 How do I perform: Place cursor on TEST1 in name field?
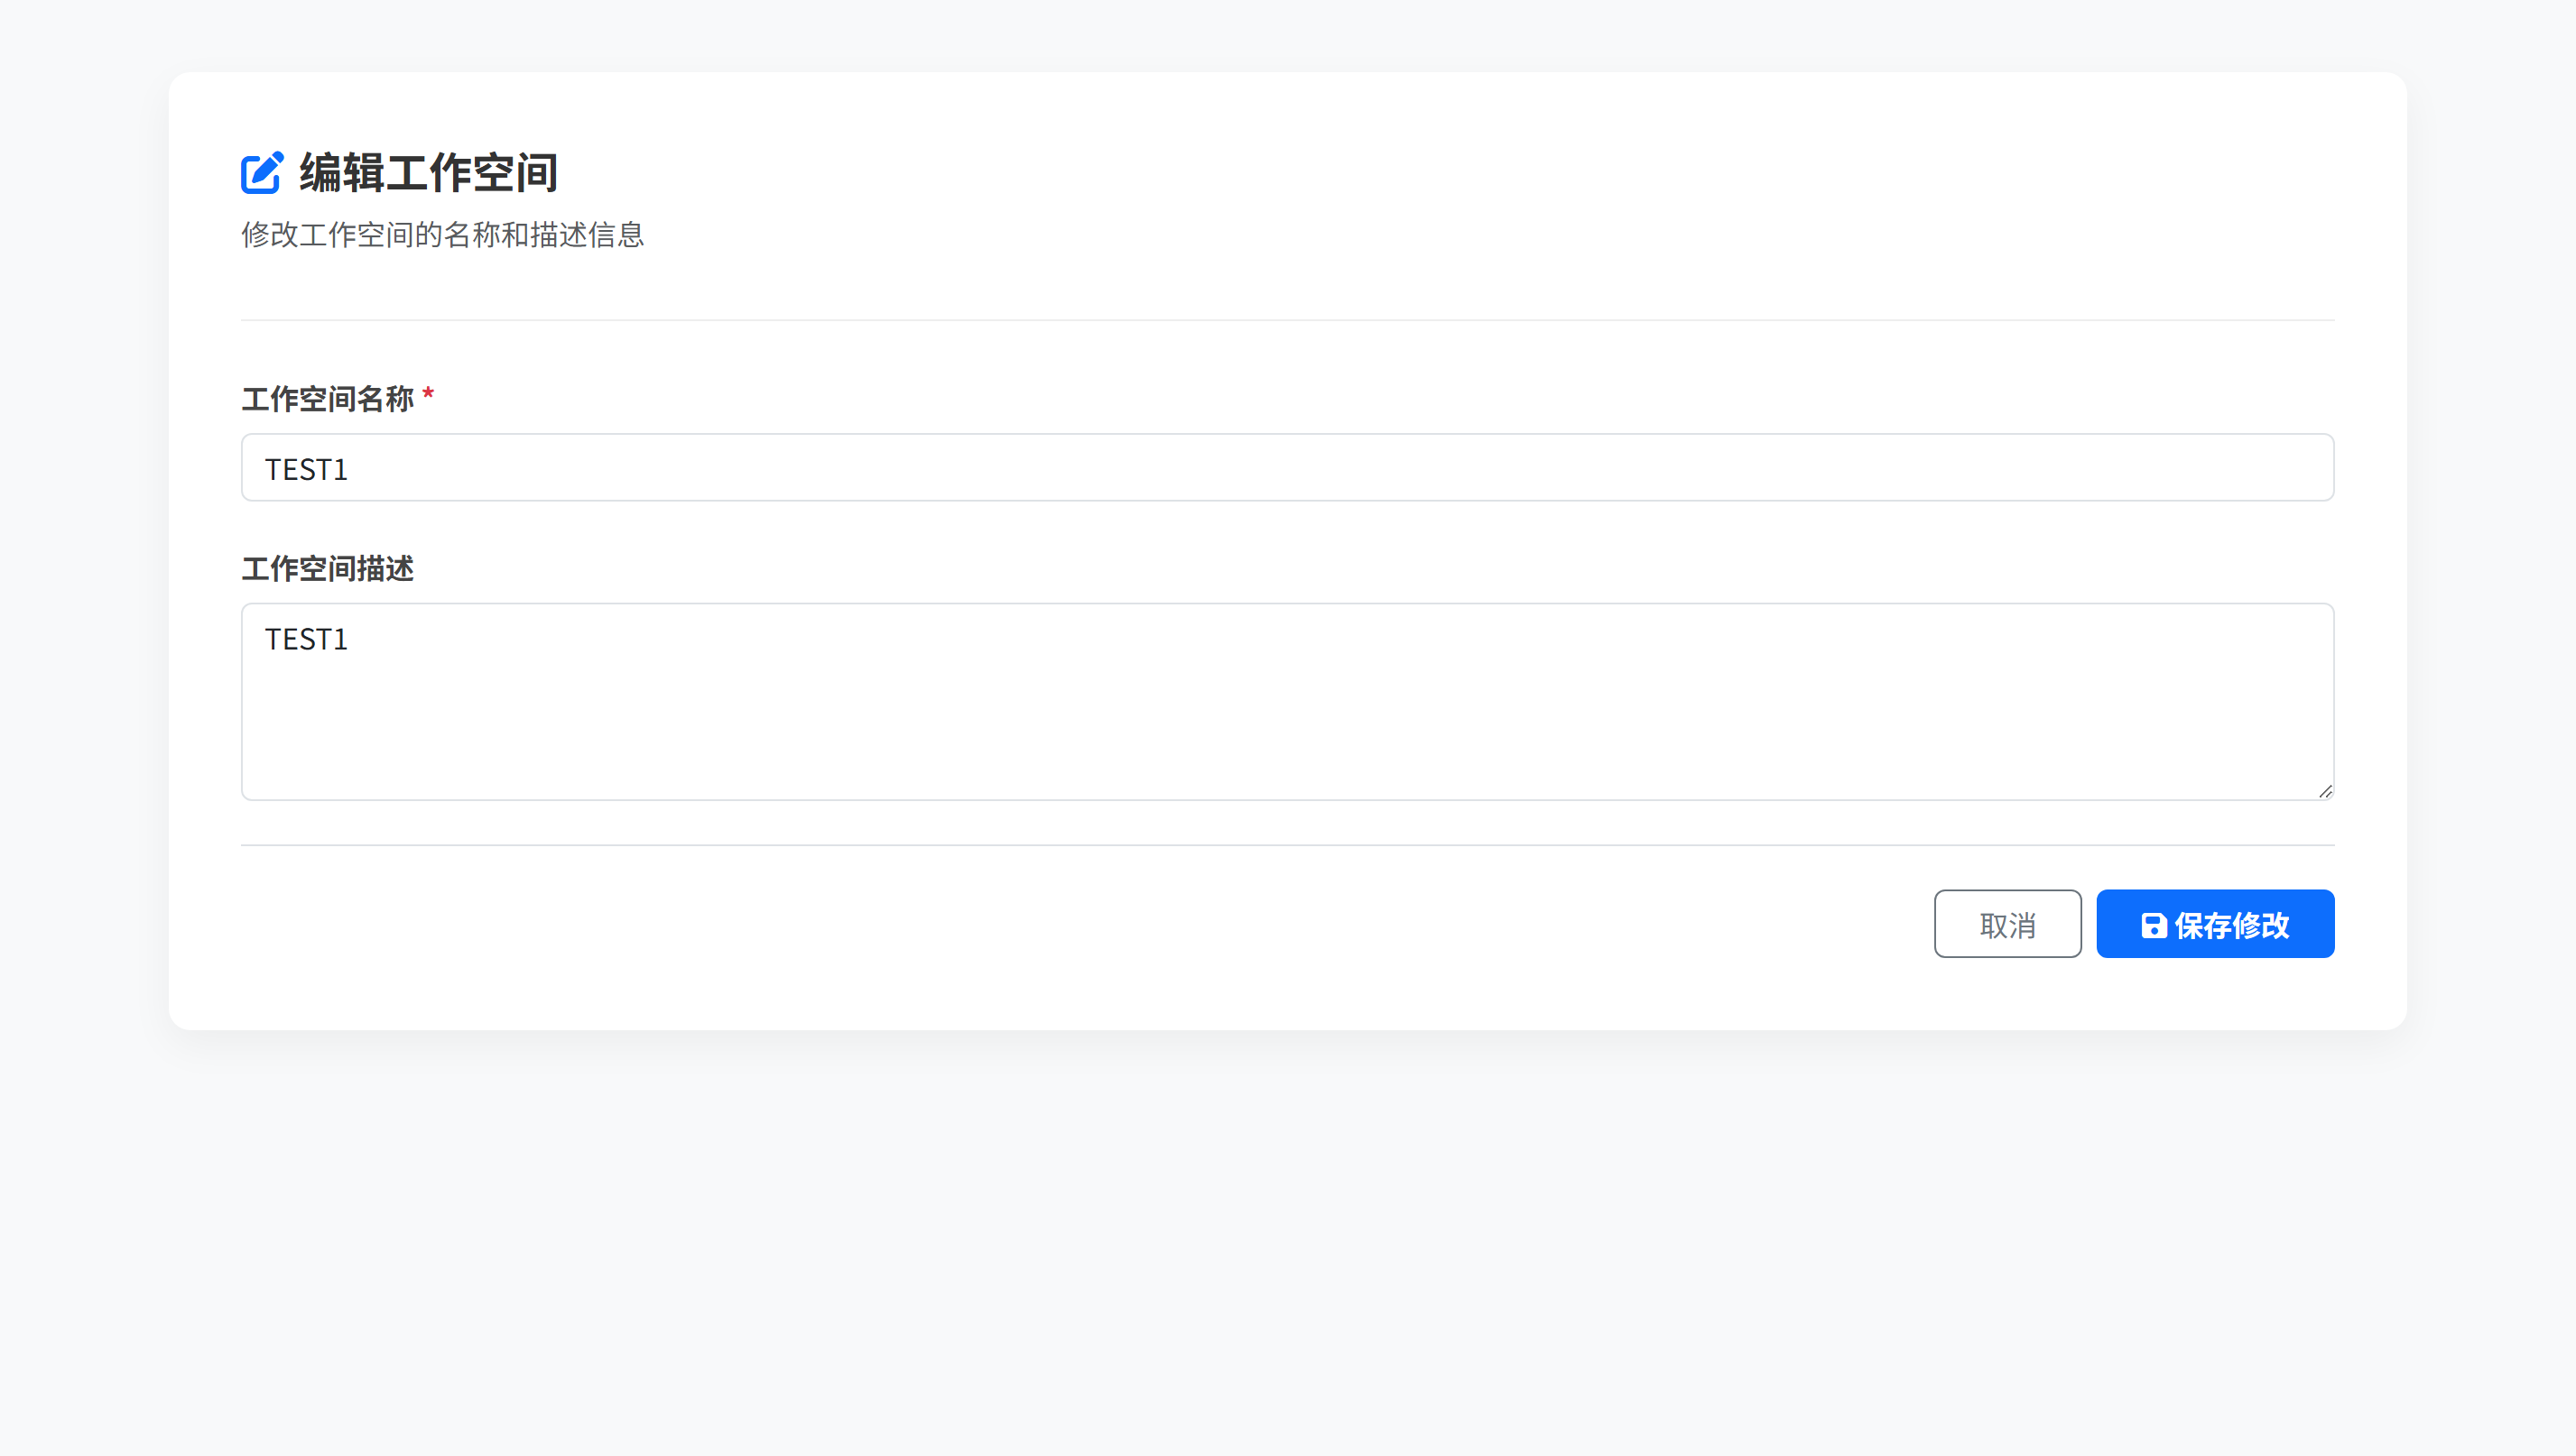point(306,469)
